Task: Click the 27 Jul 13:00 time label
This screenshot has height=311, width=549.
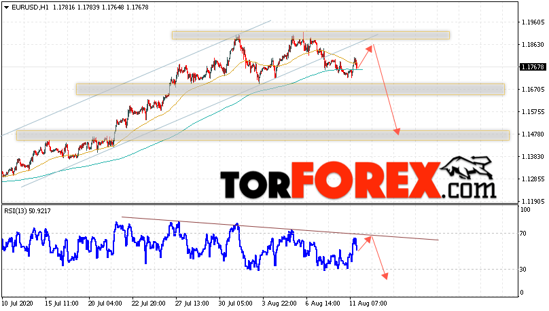Action: pos(192,304)
